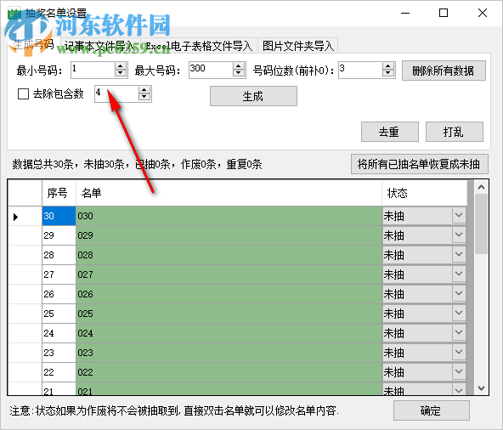Select the name cell 023

point(229,353)
